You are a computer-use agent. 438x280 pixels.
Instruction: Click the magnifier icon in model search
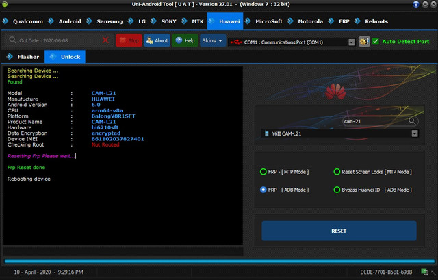pos(413,120)
